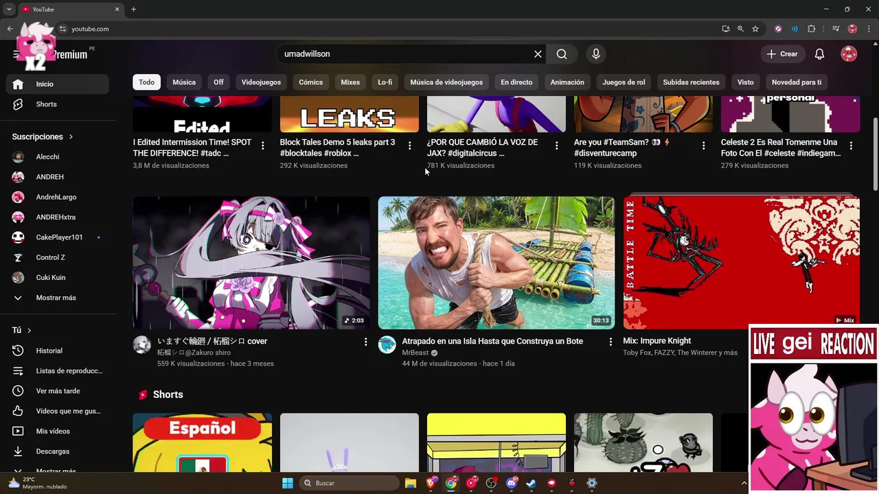This screenshot has width=879, height=494.
Task: Open the AndrehLargo subscription channel
Action: (x=58, y=197)
